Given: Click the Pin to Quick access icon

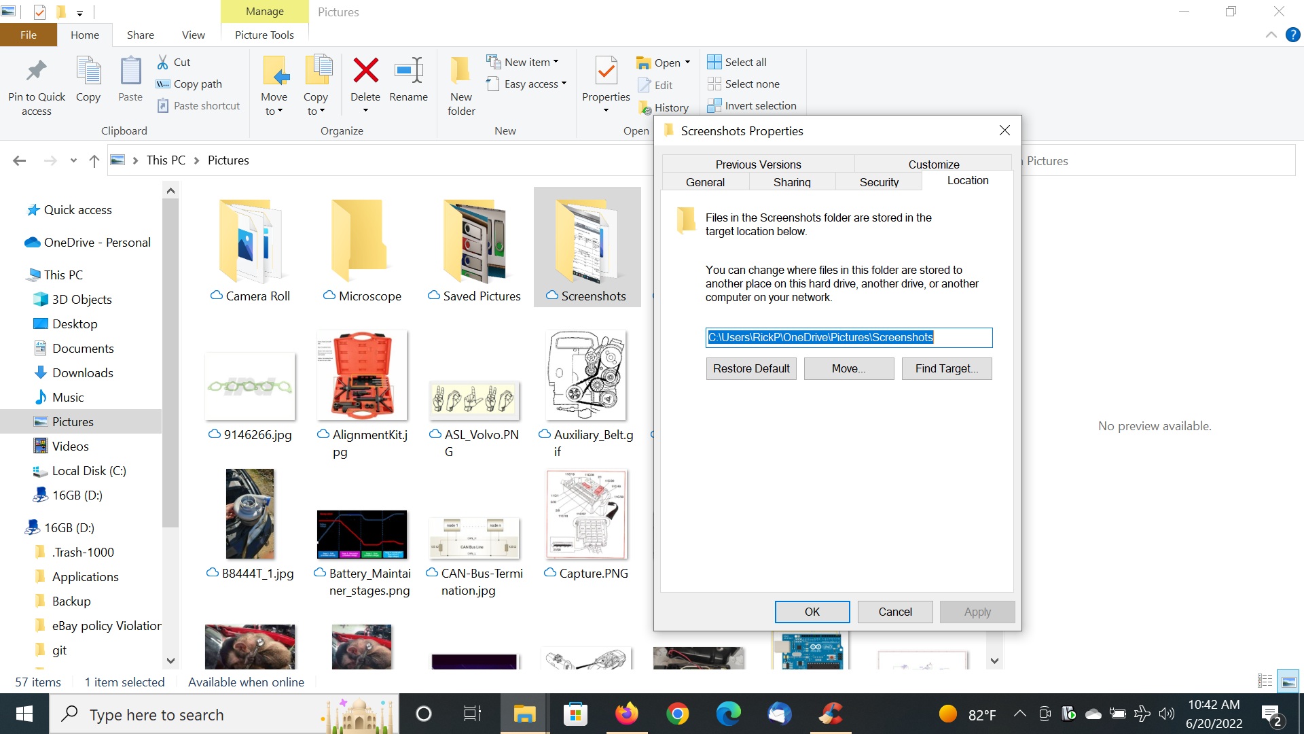Looking at the screenshot, I should click(x=36, y=71).
